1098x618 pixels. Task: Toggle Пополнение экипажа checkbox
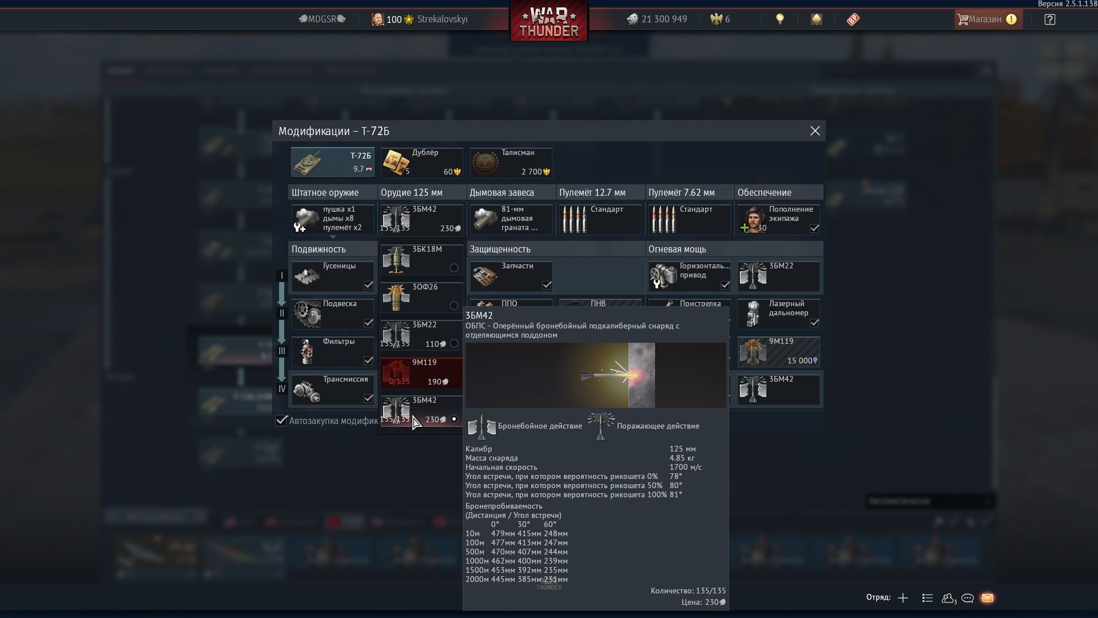tap(814, 228)
